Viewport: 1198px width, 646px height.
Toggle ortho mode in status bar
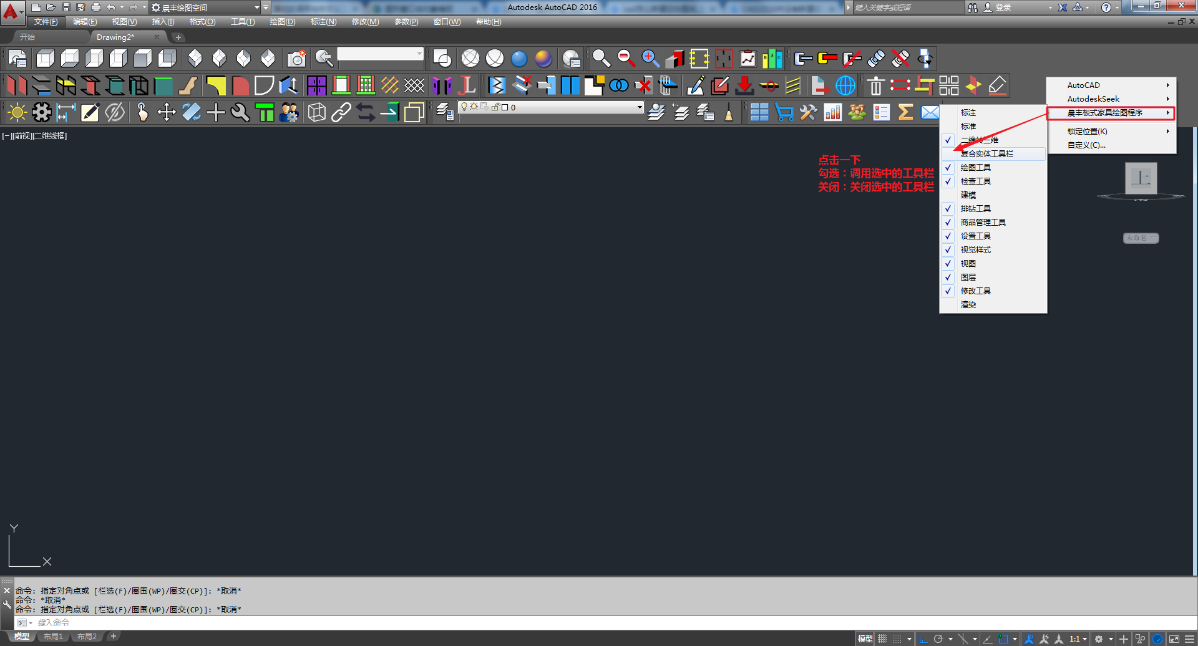coord(923,639)
